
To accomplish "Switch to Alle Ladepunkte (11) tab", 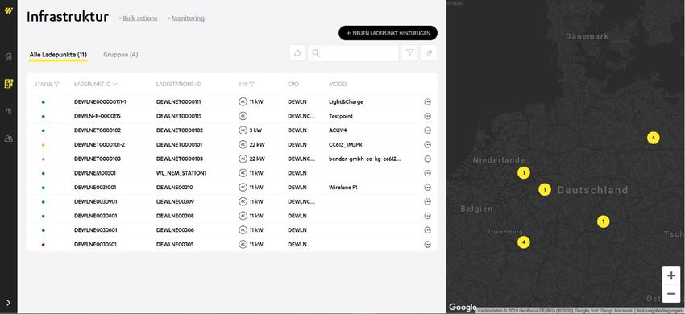I will 58,55.
